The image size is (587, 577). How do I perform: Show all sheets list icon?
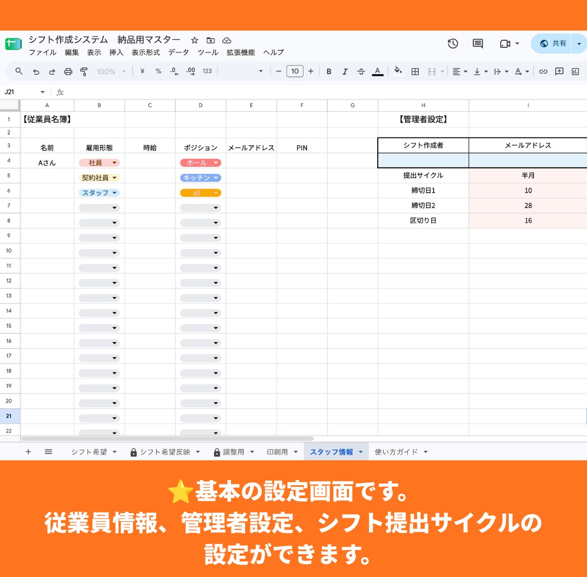[49, 452]
